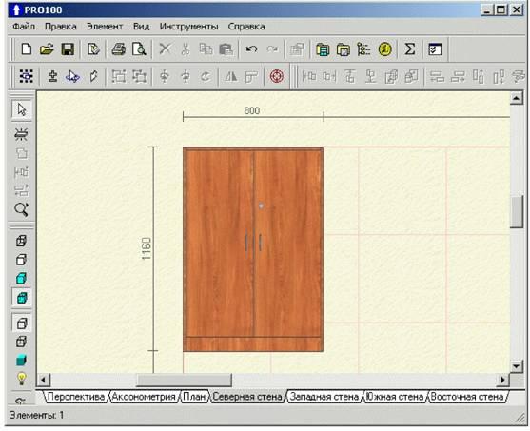
Task: Toggle the lightbulb lighting icon in the left sidebar
Action: pos(22,379)
